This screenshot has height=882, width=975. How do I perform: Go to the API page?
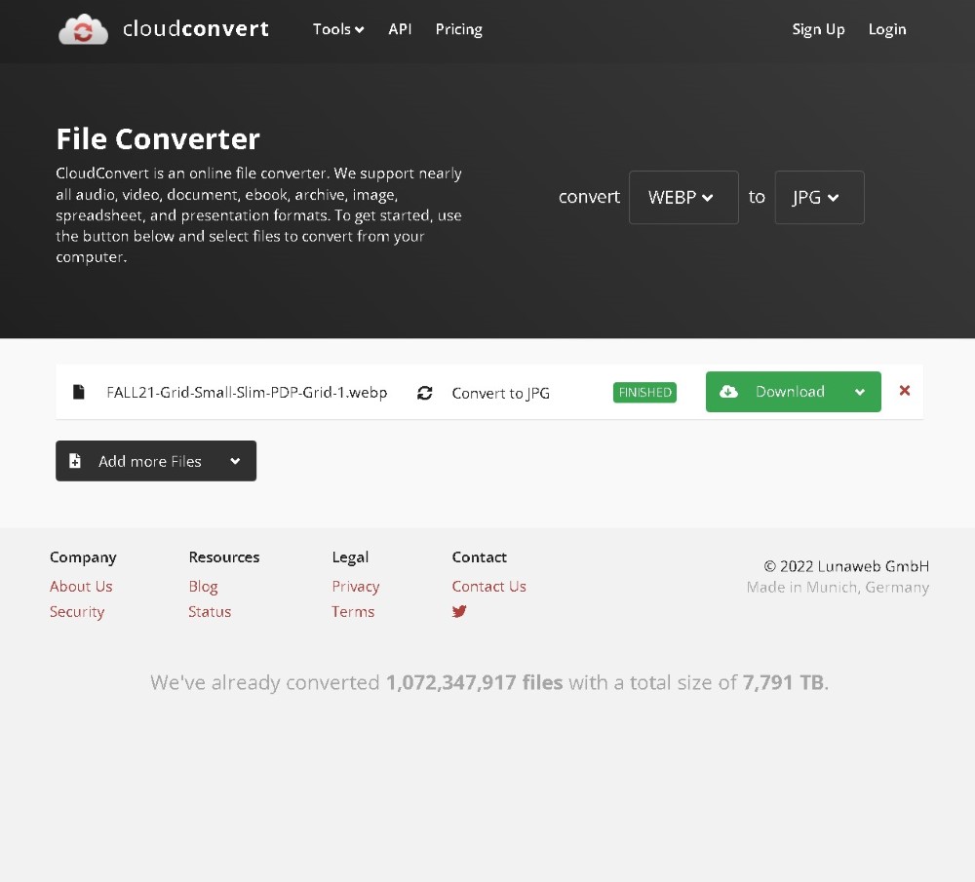point(400,29)
